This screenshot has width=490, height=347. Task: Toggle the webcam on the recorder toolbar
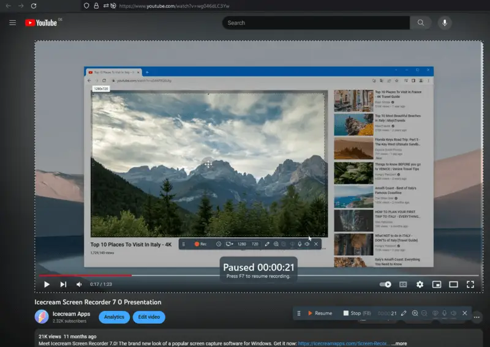tap(435, 313)
